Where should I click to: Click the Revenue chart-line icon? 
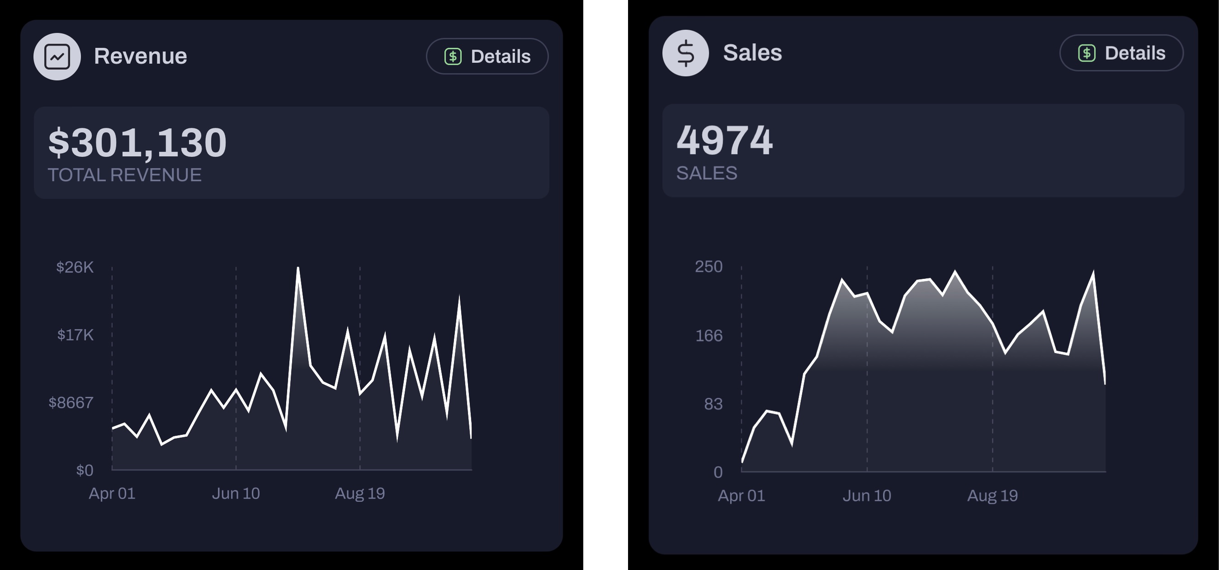[57, 57]
